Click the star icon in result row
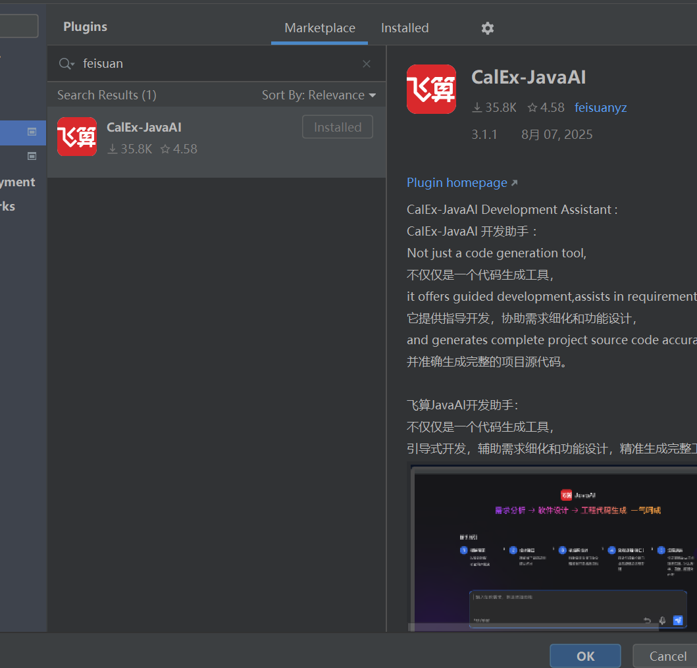The width and height of the screenshot is (697, 668). [165, 149]
